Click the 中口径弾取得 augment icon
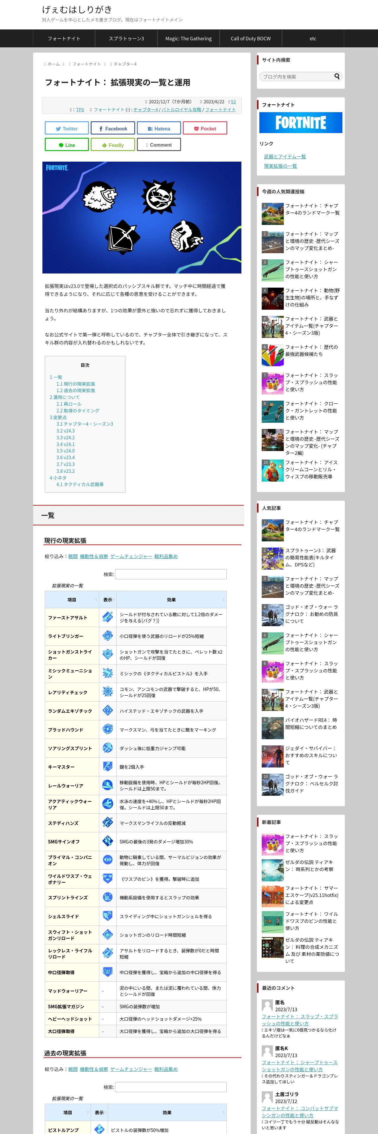This screenshot has width=378, height=1134. tap(107, 972)
